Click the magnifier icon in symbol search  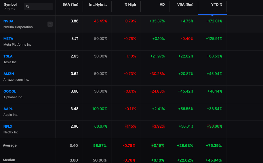click(28, 7)
